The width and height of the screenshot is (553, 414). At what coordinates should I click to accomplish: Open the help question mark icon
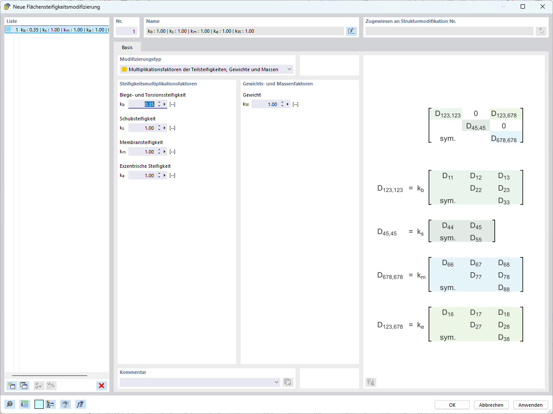(x=9, y=404)
